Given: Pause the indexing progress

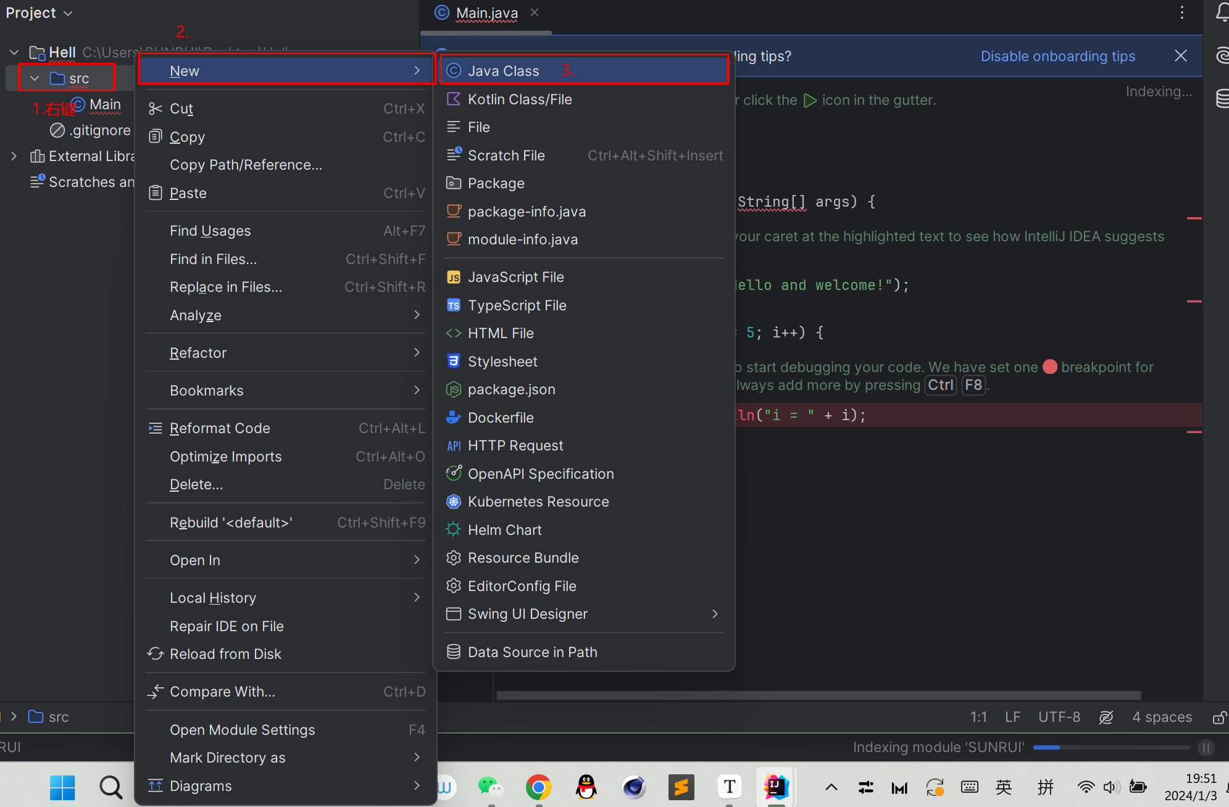Looking at the screenshot, I should coord(1206,748).
